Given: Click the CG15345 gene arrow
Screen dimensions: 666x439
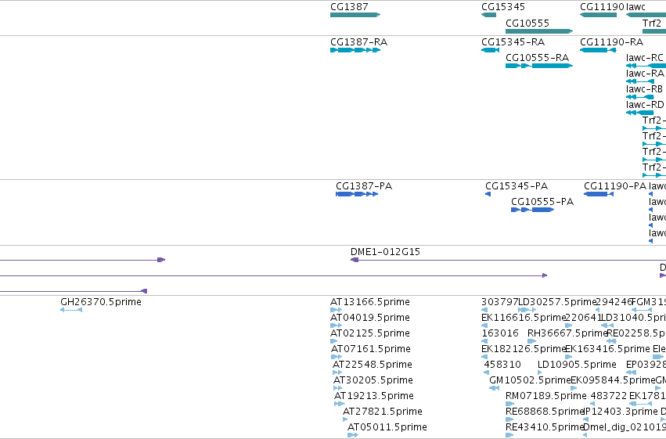Looking at the screenshot, I should point(488,15).
